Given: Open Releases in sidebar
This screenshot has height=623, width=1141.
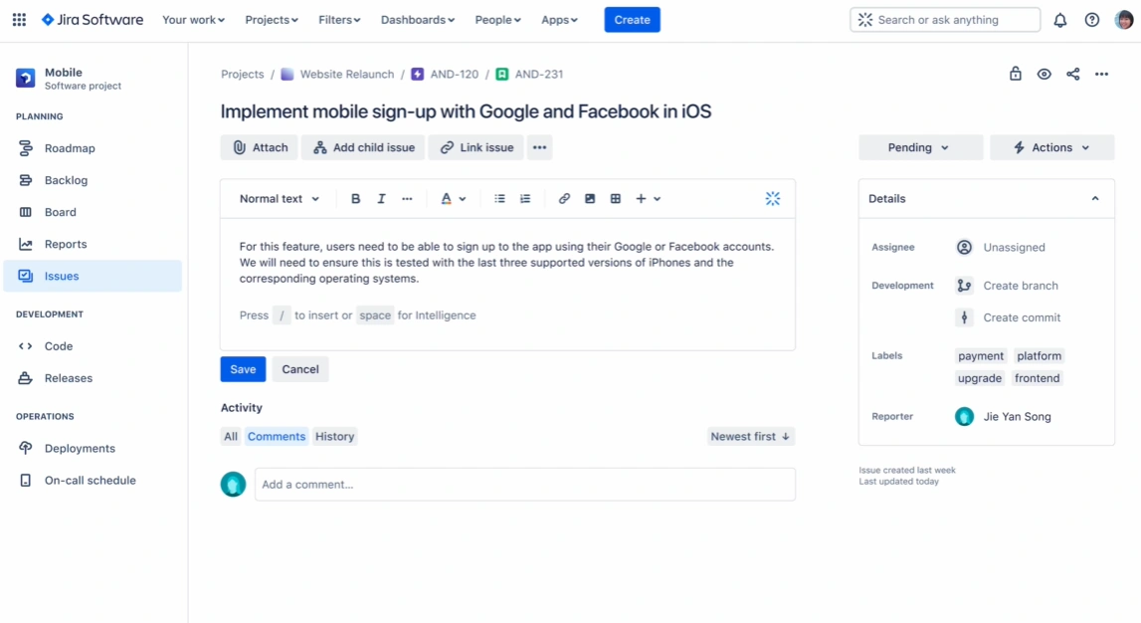Looking at the screenshot, I should [x=93, y=378].
